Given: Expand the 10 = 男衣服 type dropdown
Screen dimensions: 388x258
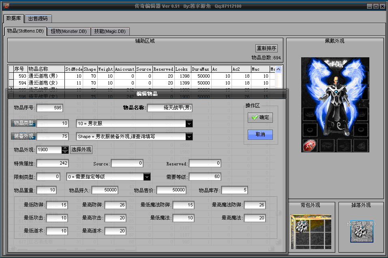Looking at the screenshot, I should [x=189, y=123].
